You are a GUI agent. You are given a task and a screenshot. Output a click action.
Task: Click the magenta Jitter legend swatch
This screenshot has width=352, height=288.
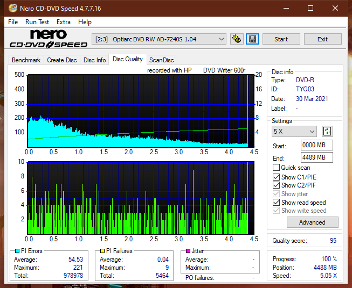click(x=188, y=251)
